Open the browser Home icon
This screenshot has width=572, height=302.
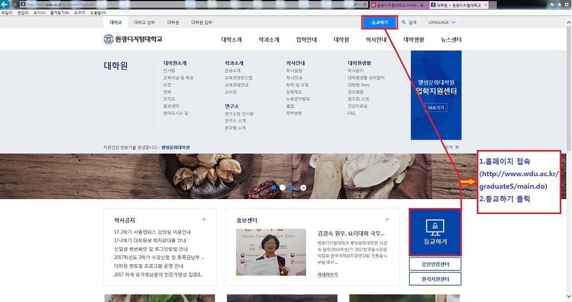(x=552, y=5)
